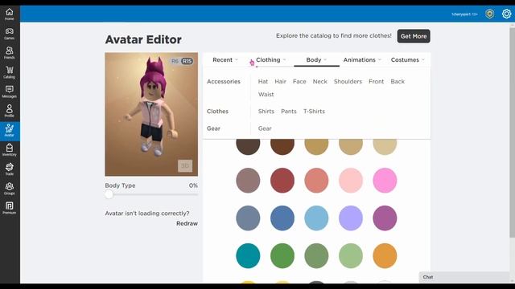This screenshot has width=515, height=289.
Task: Pick the lavender color swatch
Action: pyautogui.click(x=351, y=218)
